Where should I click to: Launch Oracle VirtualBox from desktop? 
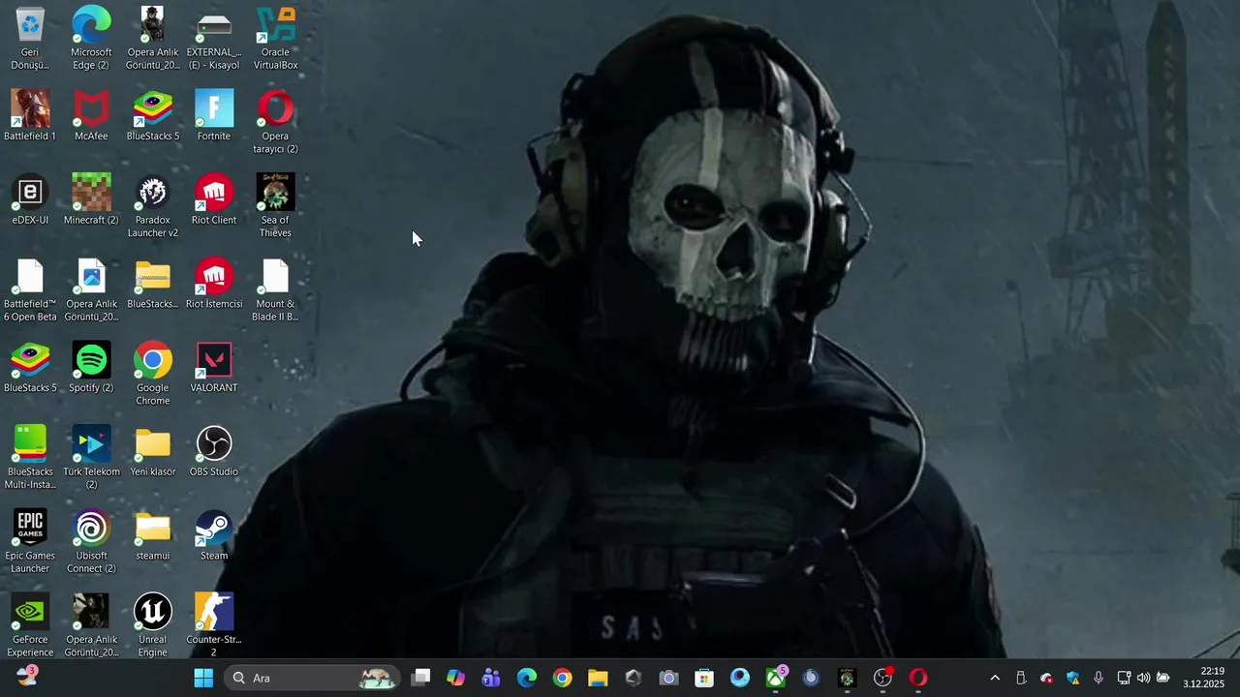tap(275, 39)
